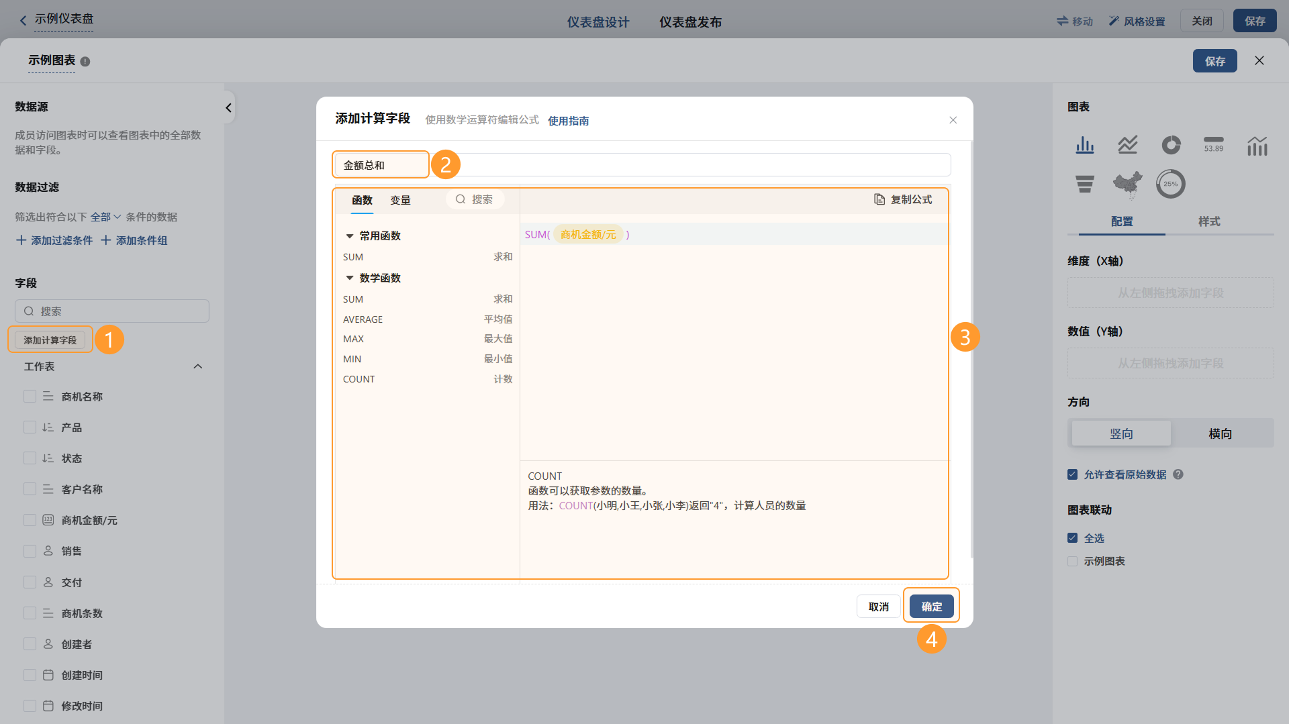Click the top-right 保存 dashboard button
Viewport: 1289px width, 724px height.
point(1255,21)
